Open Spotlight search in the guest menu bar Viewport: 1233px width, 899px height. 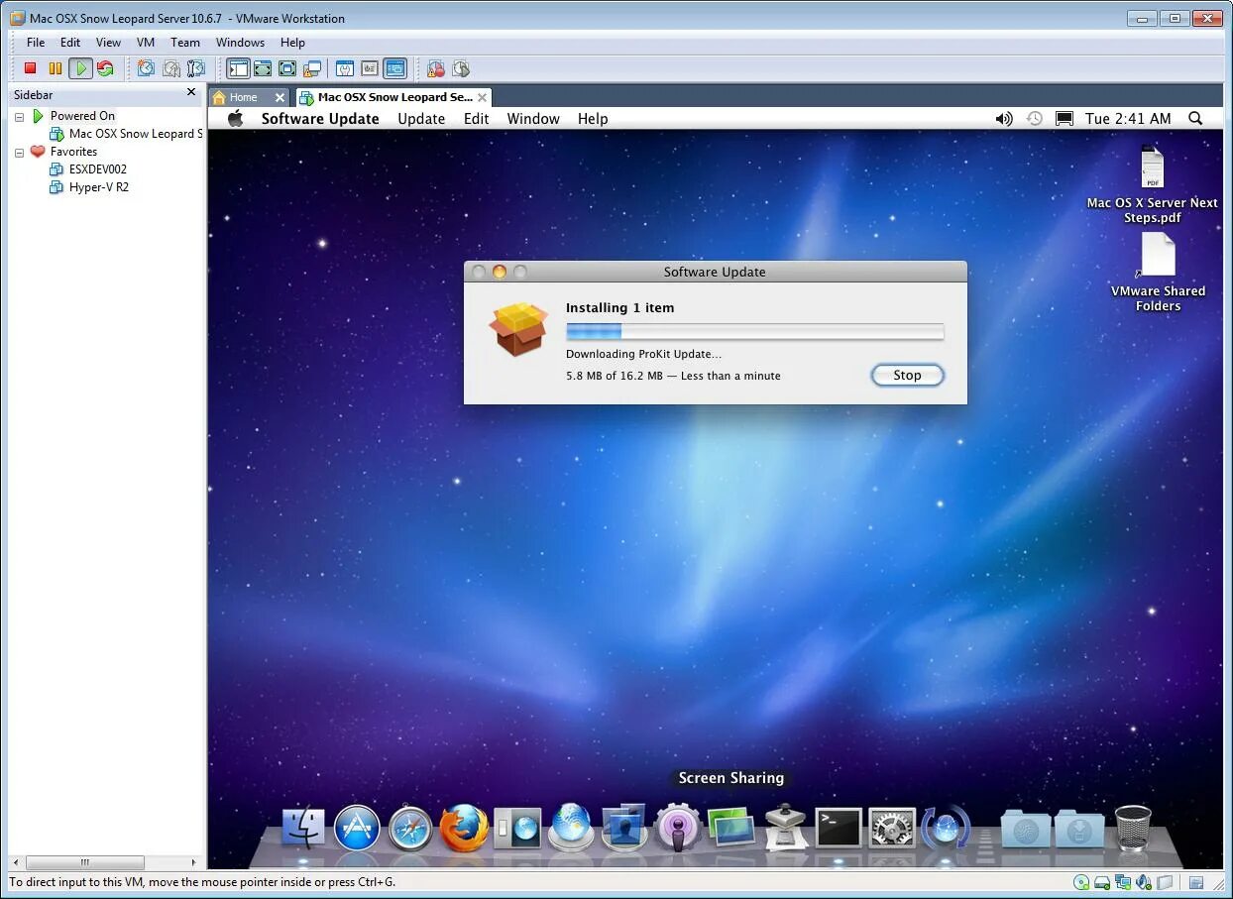pos(1195,118)
